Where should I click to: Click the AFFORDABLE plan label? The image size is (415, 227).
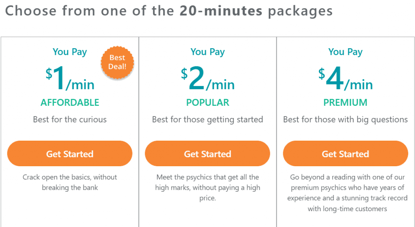click(70, 103)
